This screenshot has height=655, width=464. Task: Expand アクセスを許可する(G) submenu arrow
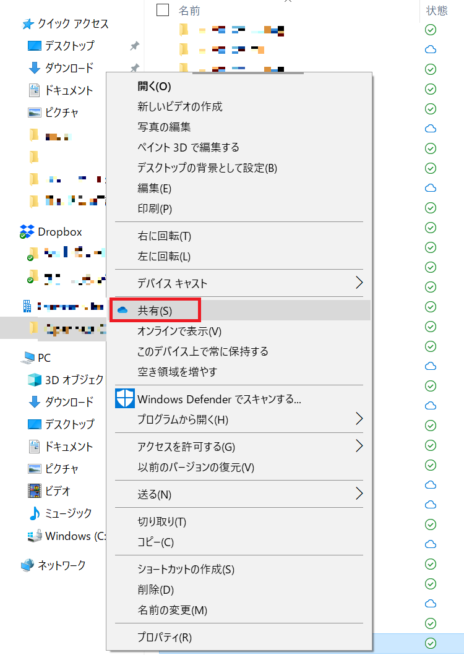click(x=359, y=446)
